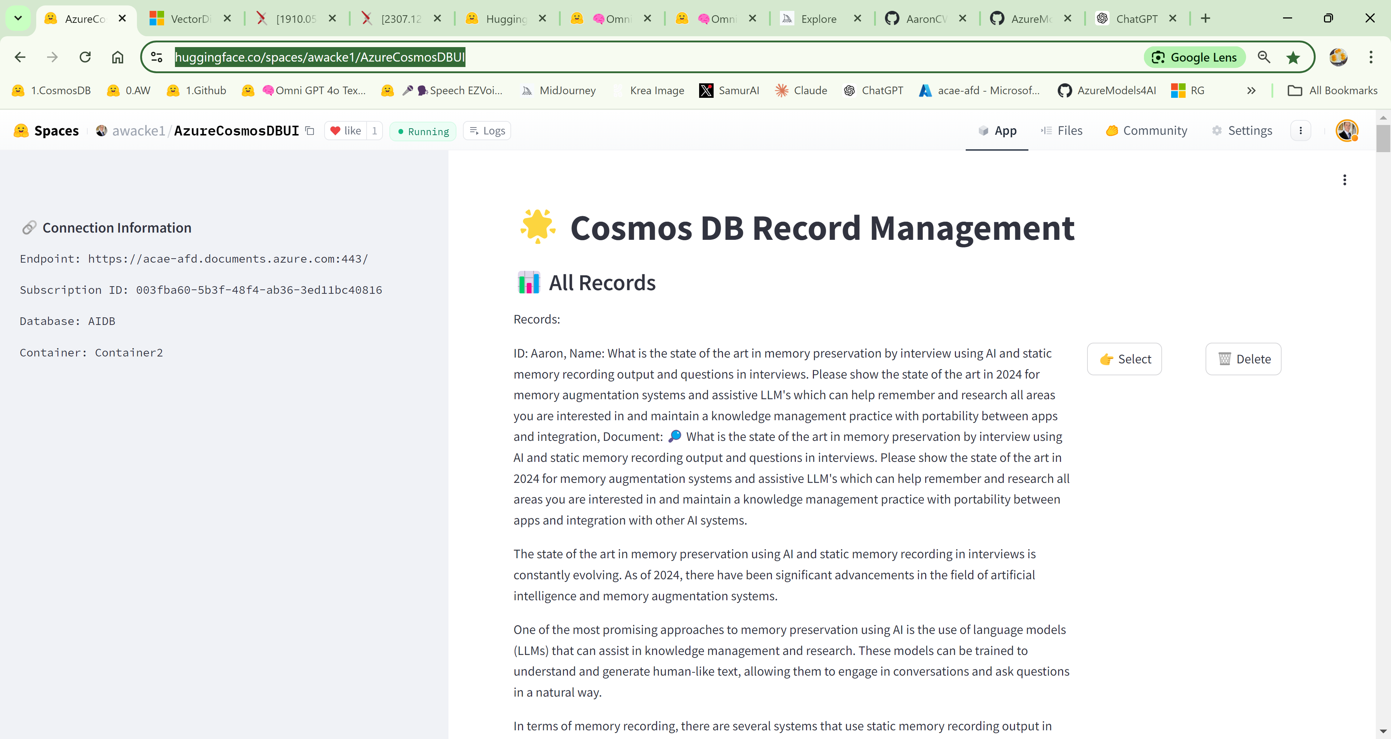Bookmark page with star icon
Viewport: 1391px width, 739px height.
point(1293,57)
